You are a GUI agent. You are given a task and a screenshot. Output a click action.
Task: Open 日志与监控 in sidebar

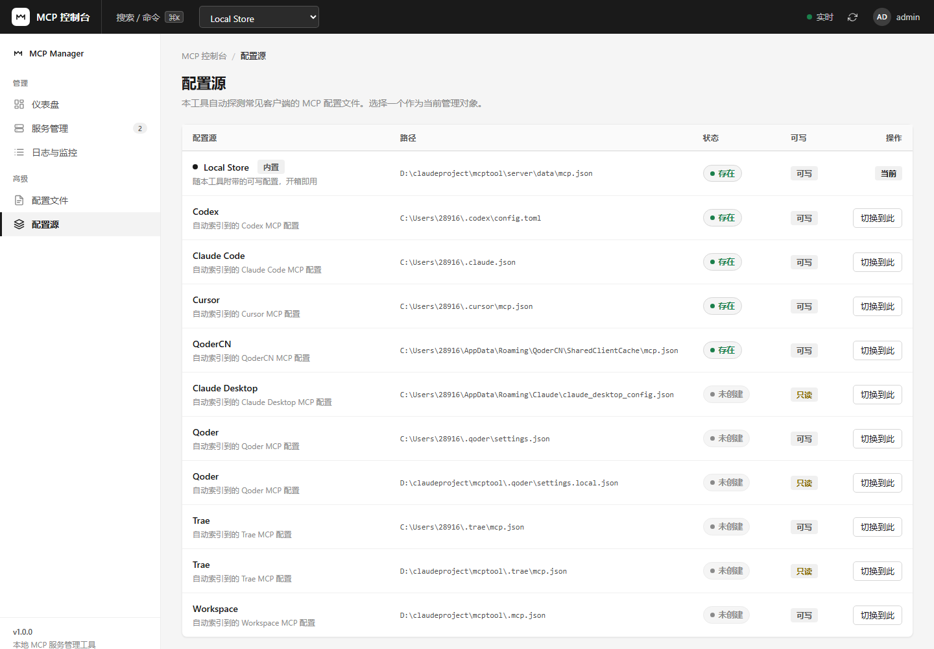point(80,153)
